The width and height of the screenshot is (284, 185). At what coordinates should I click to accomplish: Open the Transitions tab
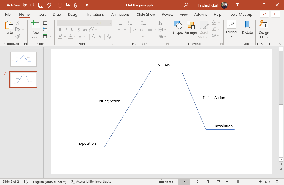95,14
